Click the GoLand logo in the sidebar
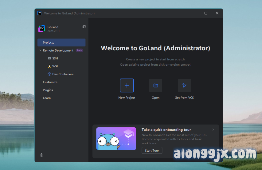 point(42,29)
